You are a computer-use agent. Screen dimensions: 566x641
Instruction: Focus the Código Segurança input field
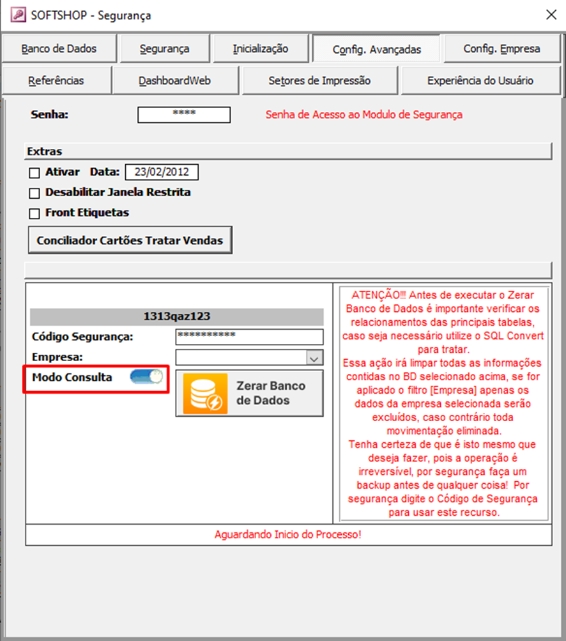point(249,337)
